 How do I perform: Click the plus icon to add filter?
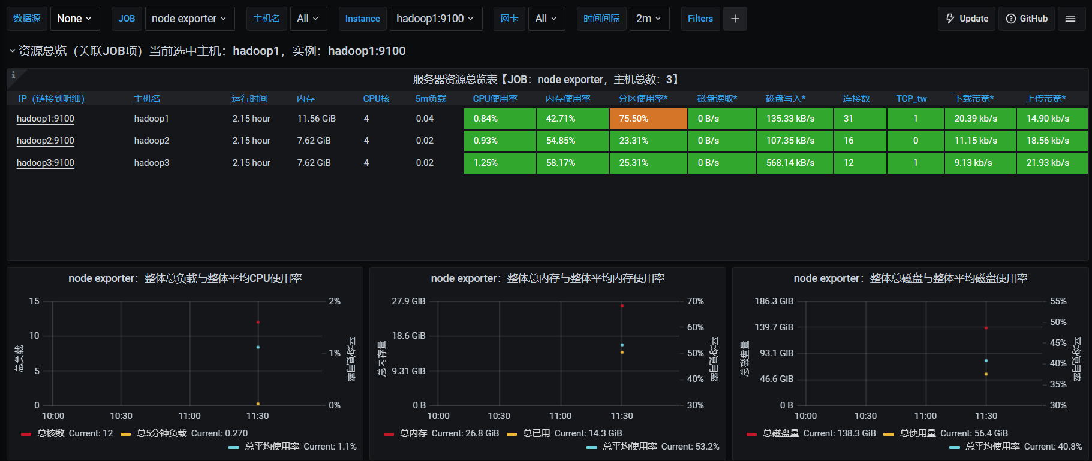735,19
